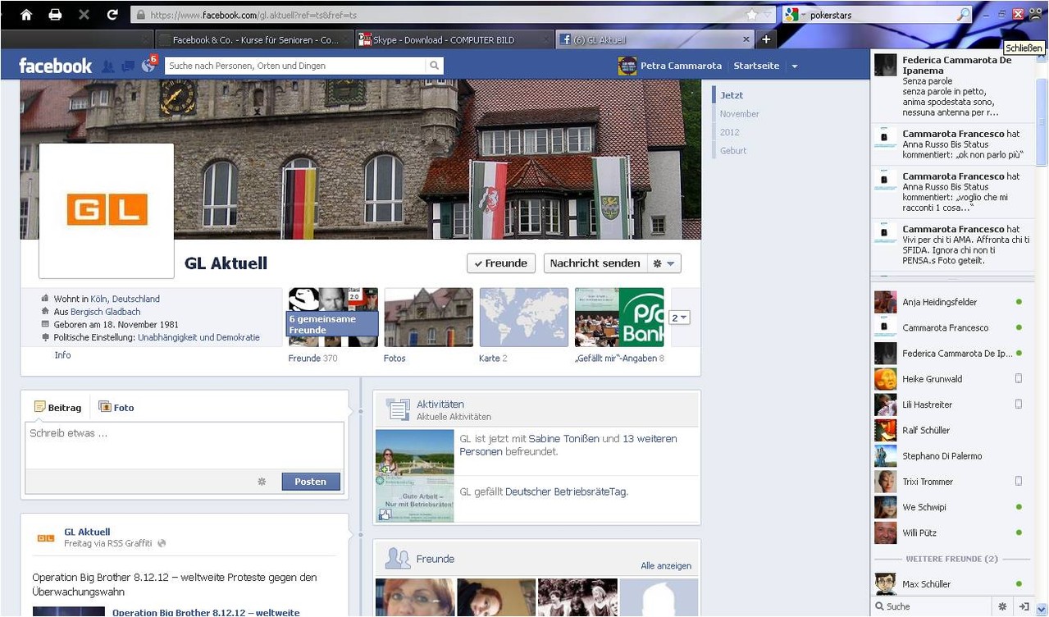
Task: Click the search magnifier beside pokerstars
Action: [x=964, y=15]
